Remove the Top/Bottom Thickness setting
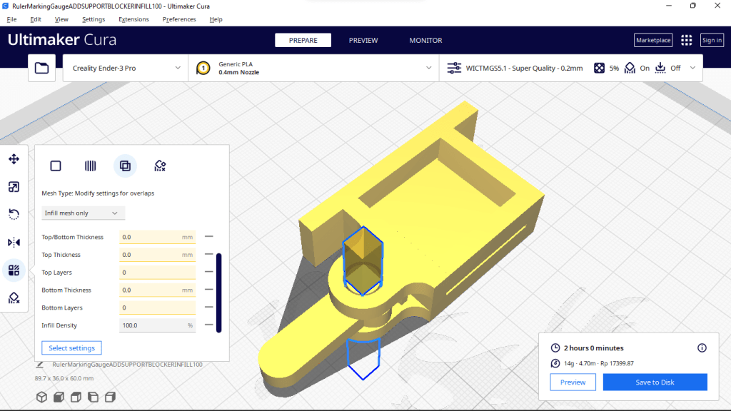This screenshot has width=731, height=411. coord(209,237)
